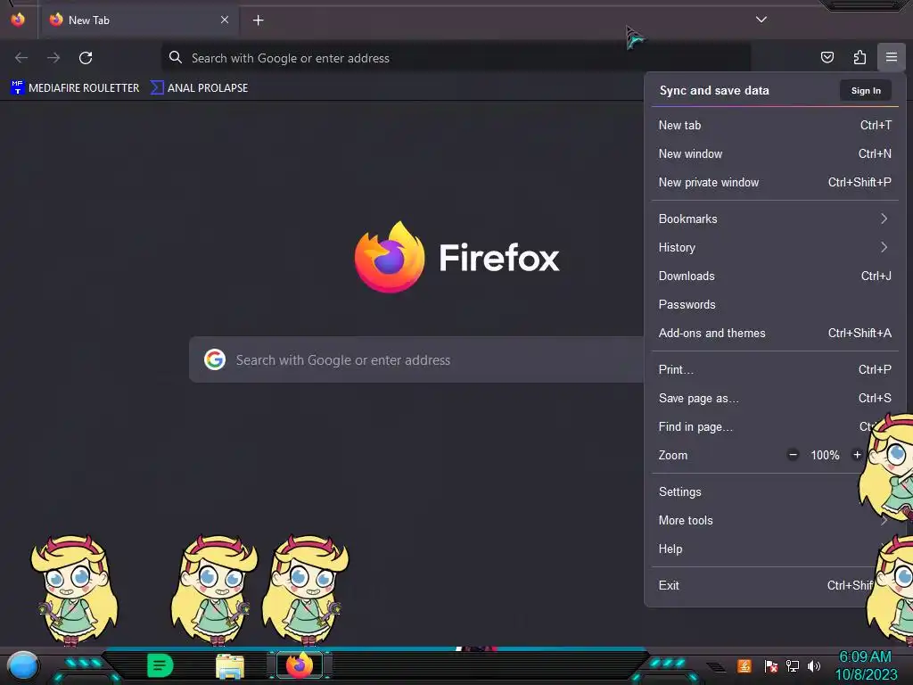Image resolution: width=913 pixels, height=685 pixels.
Task: Expand the Bookmarks submenu
Action: [775, 219]
